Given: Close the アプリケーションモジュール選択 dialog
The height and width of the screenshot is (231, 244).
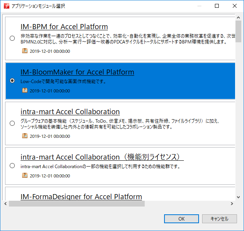Looking at the screenshot, I should click(x=235, y=6).
